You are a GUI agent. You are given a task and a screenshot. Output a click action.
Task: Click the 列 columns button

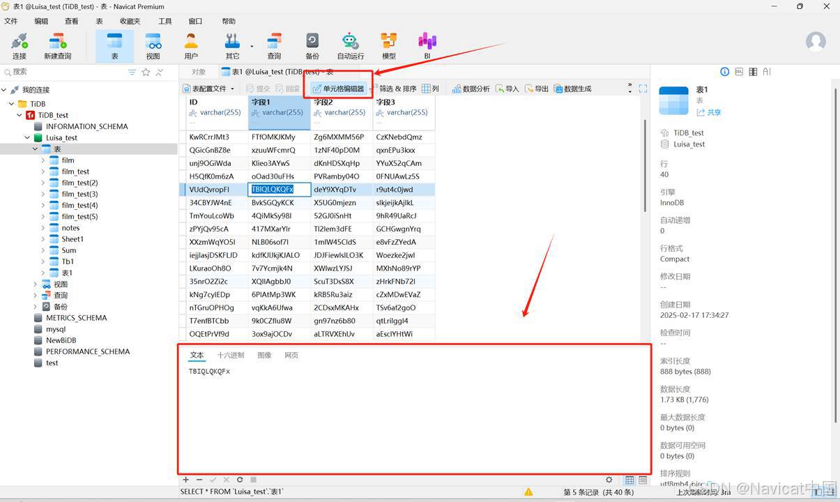tap(431, 89)
